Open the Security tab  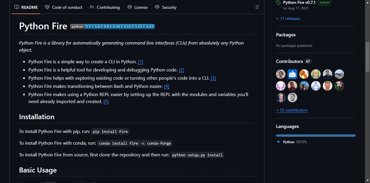click(166, 7)
